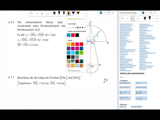
Task: Select the dark blue swatch in Farben
Action: [x=81, y=48]
